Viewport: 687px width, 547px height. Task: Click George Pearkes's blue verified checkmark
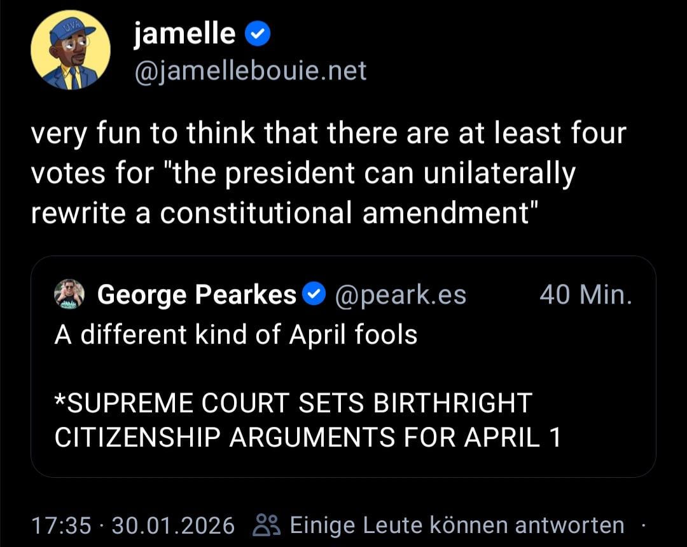click(313, 294)
